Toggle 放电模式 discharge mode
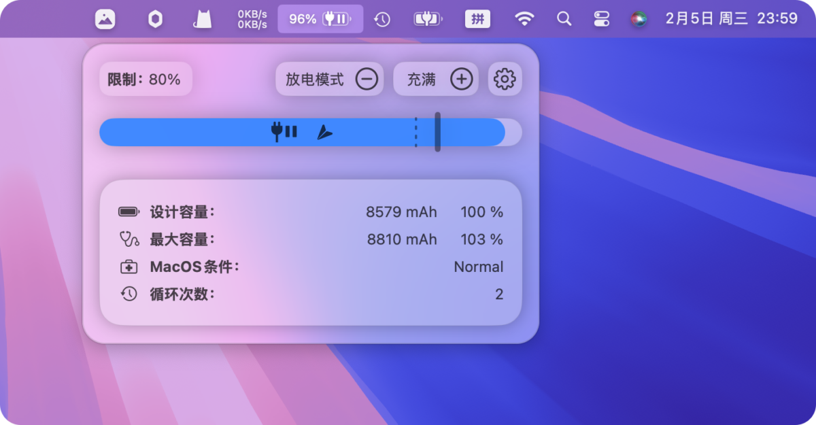Screen dimensions: 816x425 pos(330,80)
